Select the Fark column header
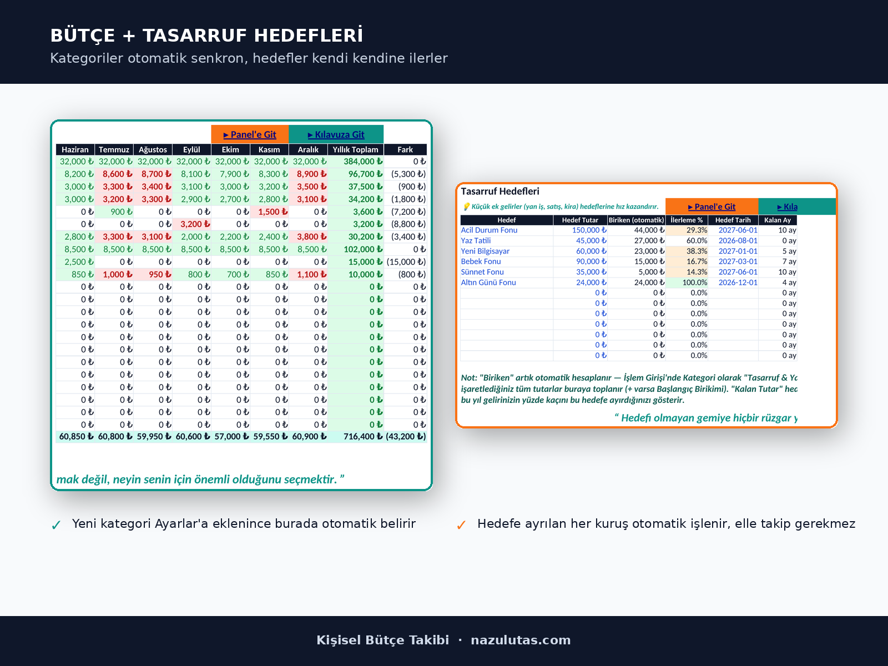888x666 pixels. tap(405, 149)
